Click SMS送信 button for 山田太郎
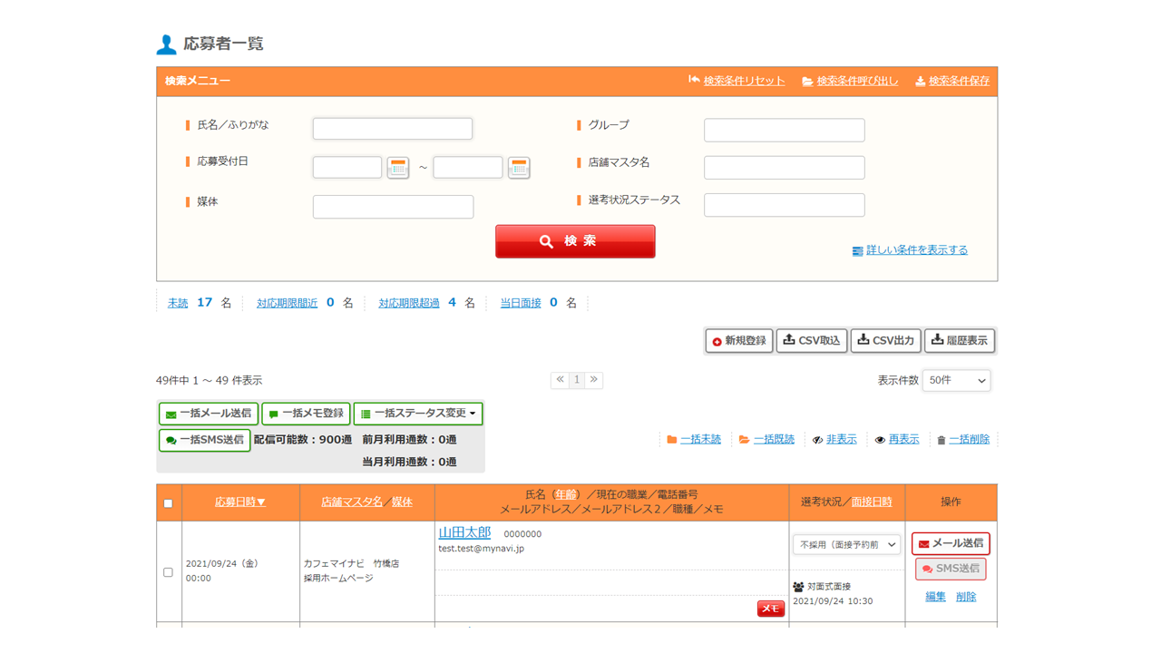The width and height of the screenshot is (1161, 653). 951,569
